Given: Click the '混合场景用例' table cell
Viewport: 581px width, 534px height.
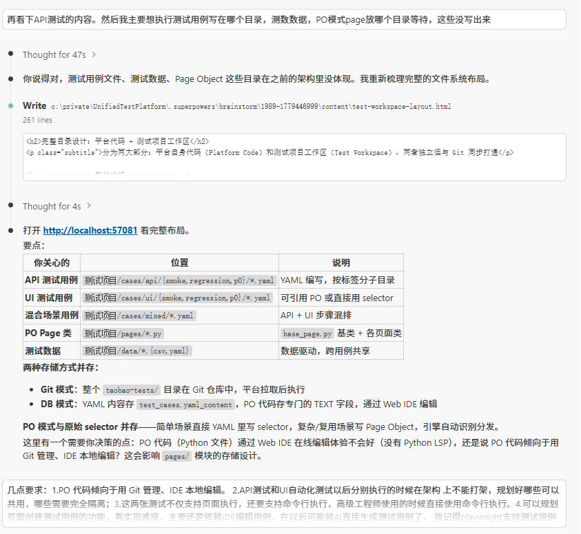Looking at the screenshot, I should point(52,316).
